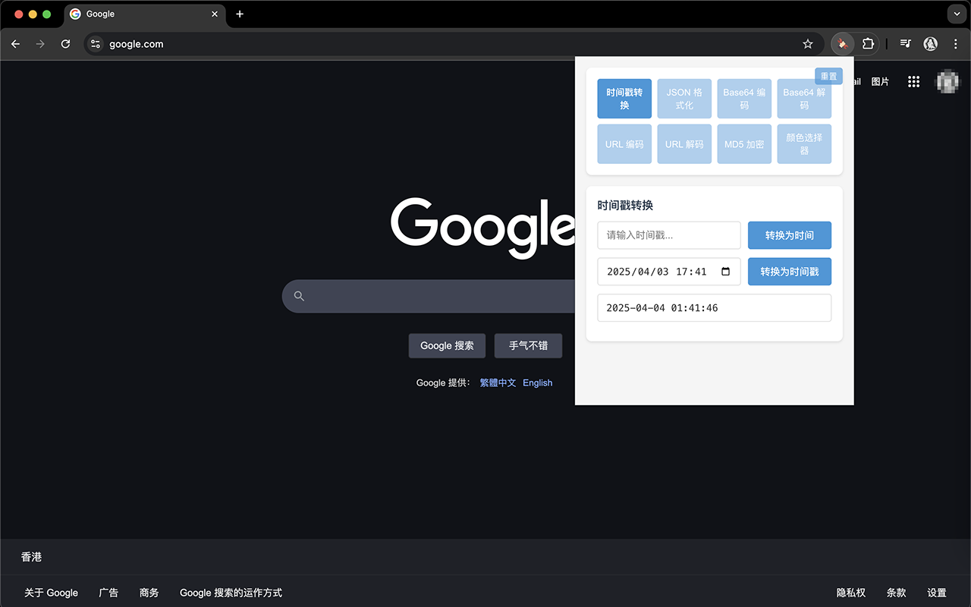Select the Base64 编码 tool

(743, 98)
